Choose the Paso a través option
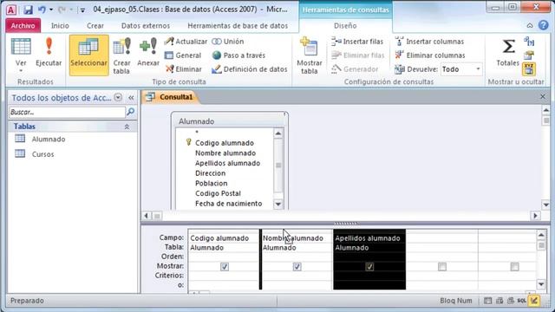 pyautogui.click(x=238, y=55)
